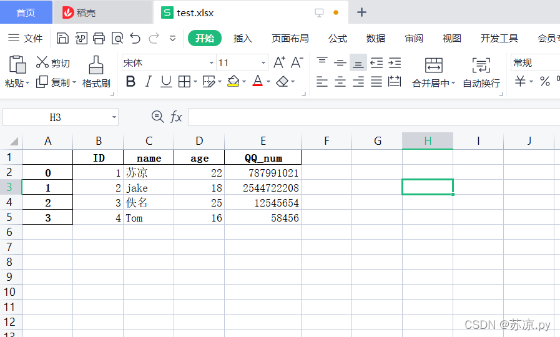This screenshot has width=560, height=337.
Task: Click the export-to-PDF icon beside Save
Action: pos(81,38)
